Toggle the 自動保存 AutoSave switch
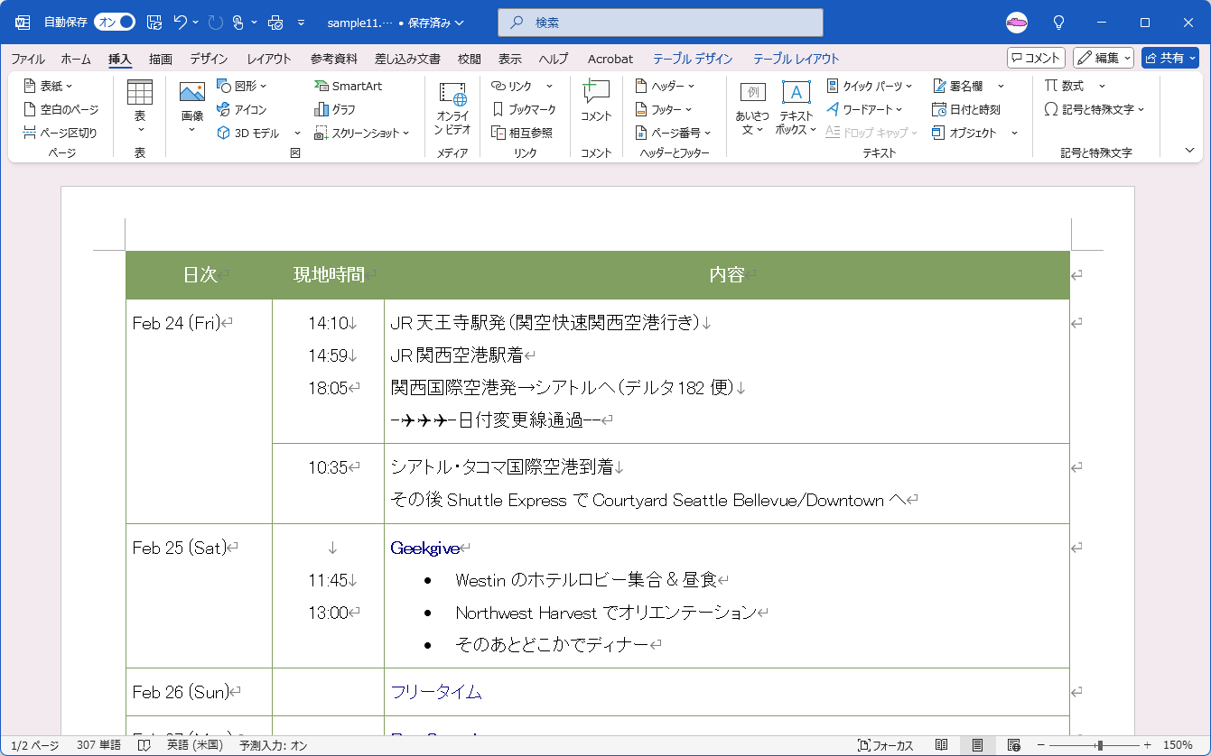 click(115, 22)
